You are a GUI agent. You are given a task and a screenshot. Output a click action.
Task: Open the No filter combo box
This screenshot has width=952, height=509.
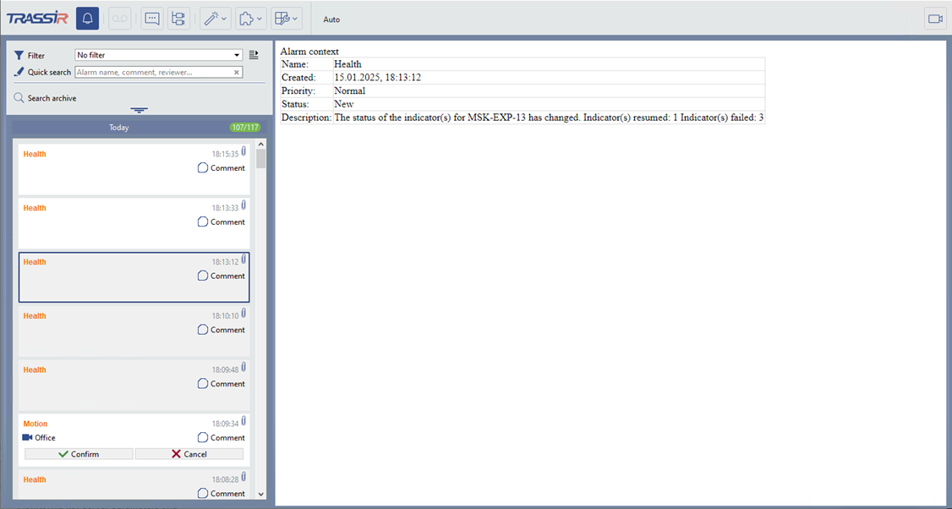(x=159, y=55)
